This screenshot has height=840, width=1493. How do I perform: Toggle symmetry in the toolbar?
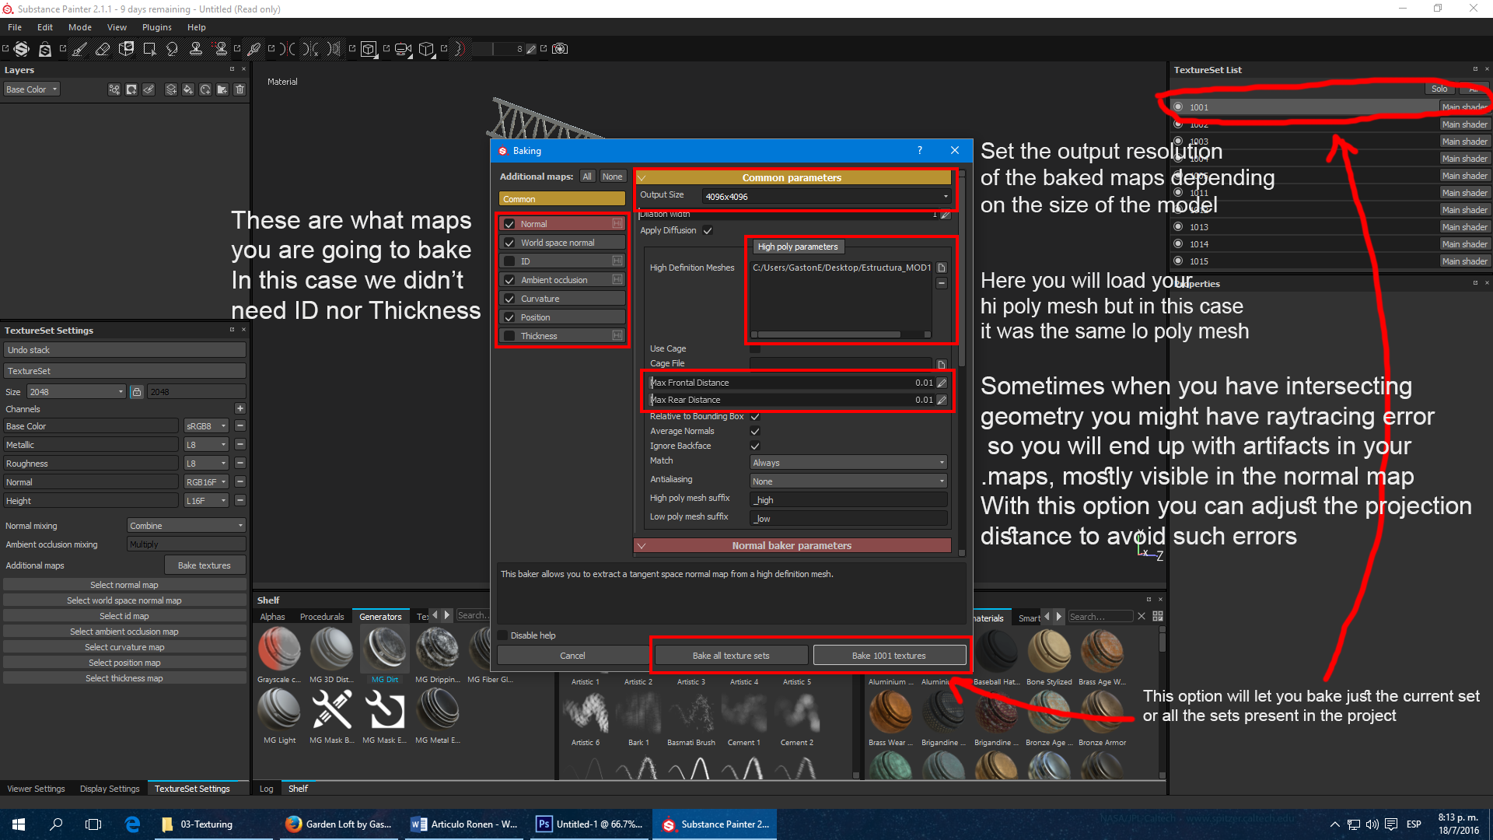288,49
